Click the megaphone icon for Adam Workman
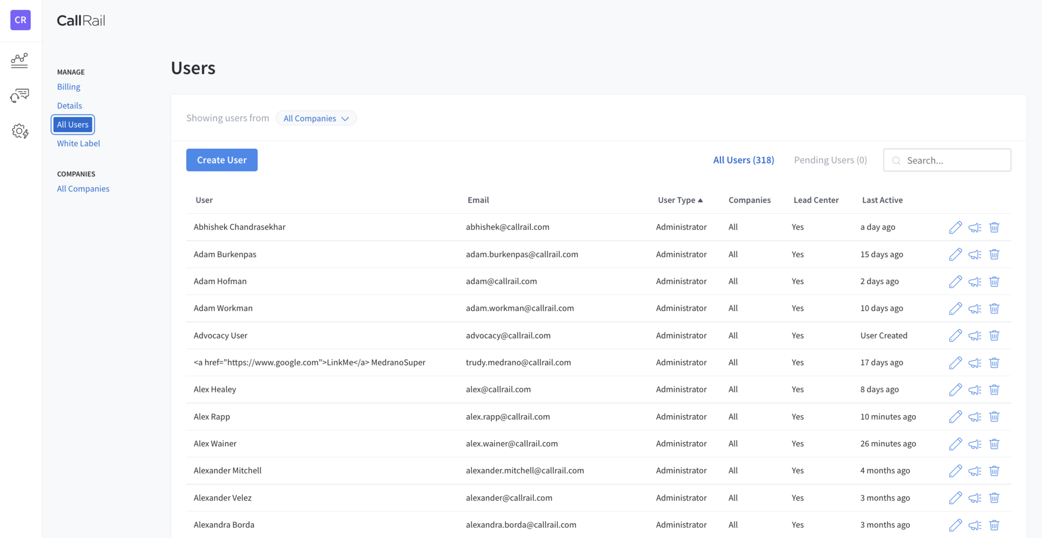This screenshot has height=538, width=1042. (975, 309)
